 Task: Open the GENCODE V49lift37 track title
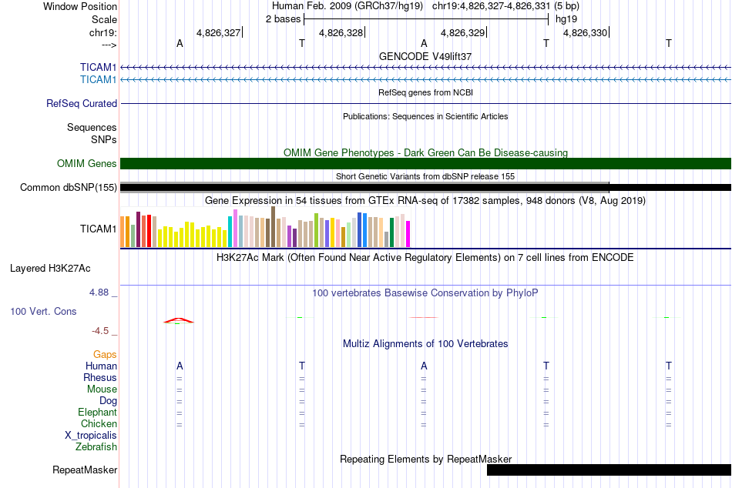tap(425, 56)
